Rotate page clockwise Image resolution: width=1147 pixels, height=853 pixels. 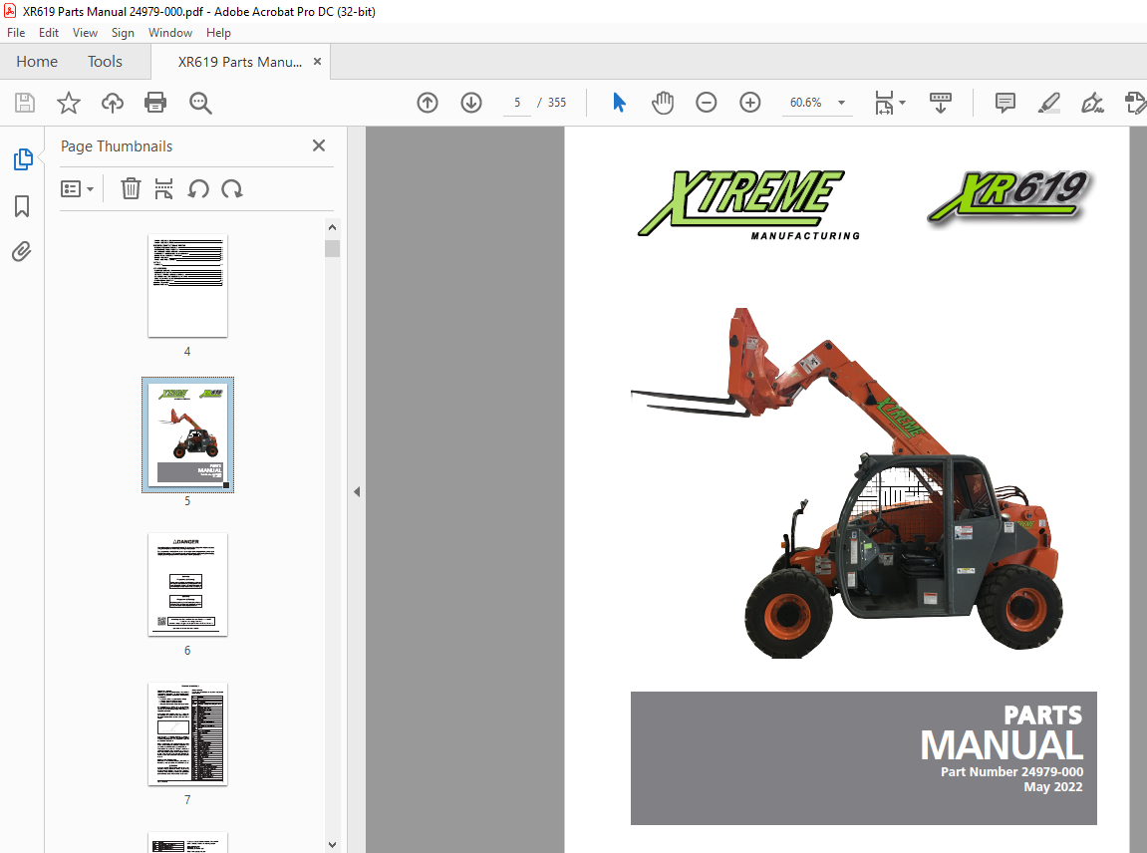click(x=232, y=188)
